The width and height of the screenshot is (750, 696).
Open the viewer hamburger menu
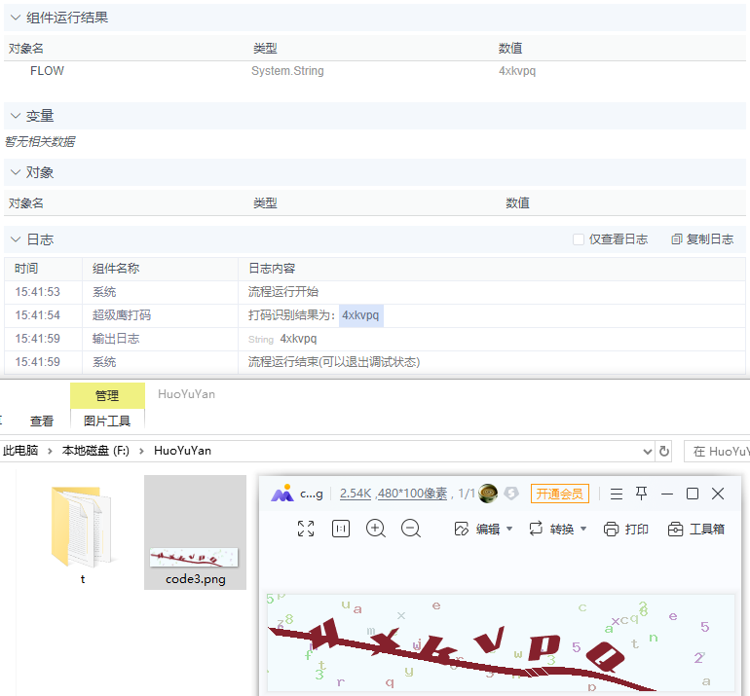point(617,494)
